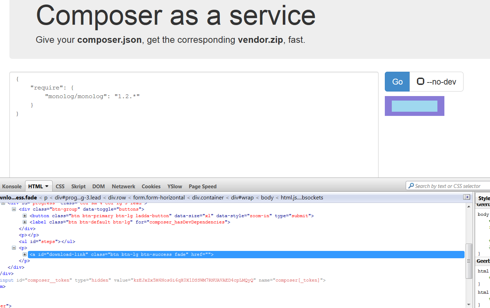Click the HTML panel scroll up arrow
The height and width of the screenshot is (308, 490).
[x=469, y=206]
